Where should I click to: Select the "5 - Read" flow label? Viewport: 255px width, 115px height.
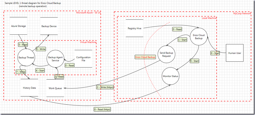coord(23,44)
